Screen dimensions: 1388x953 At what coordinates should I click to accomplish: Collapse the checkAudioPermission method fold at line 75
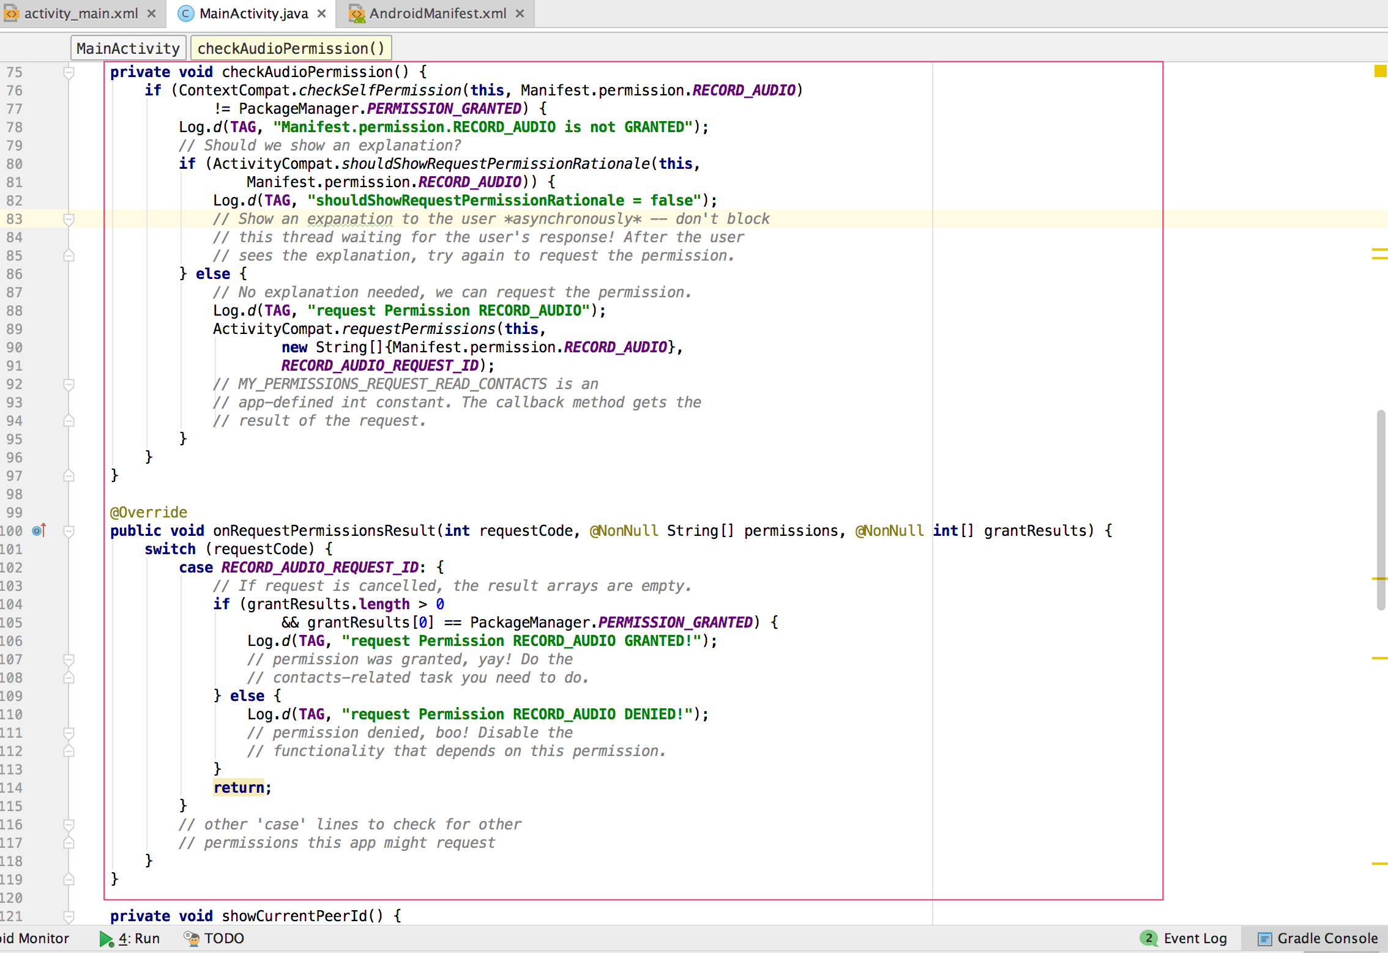pyautogui.click(x=68, y=71)
